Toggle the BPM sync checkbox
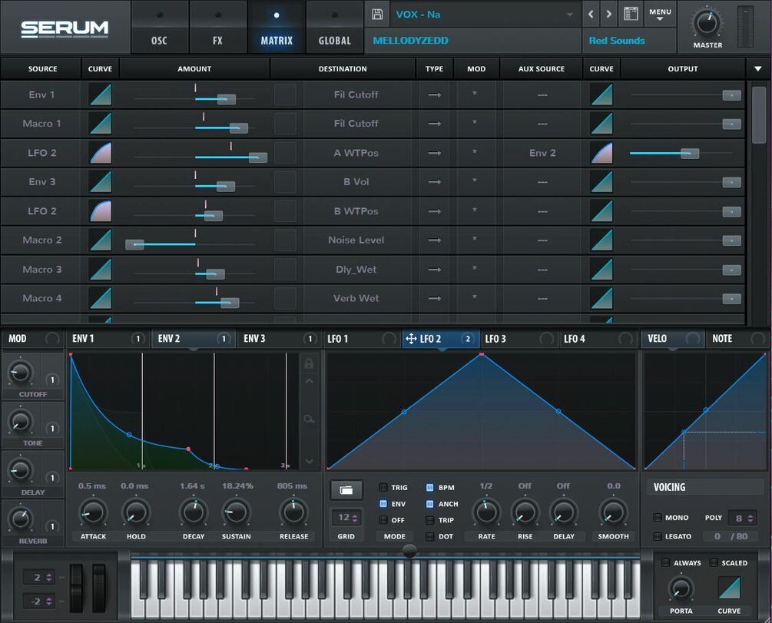This screenshot has height=623, width=772. 430,487
